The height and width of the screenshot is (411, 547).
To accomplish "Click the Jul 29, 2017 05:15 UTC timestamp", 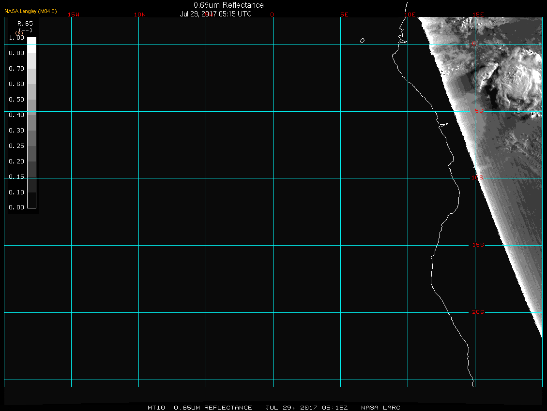I will tap(215, 14).
